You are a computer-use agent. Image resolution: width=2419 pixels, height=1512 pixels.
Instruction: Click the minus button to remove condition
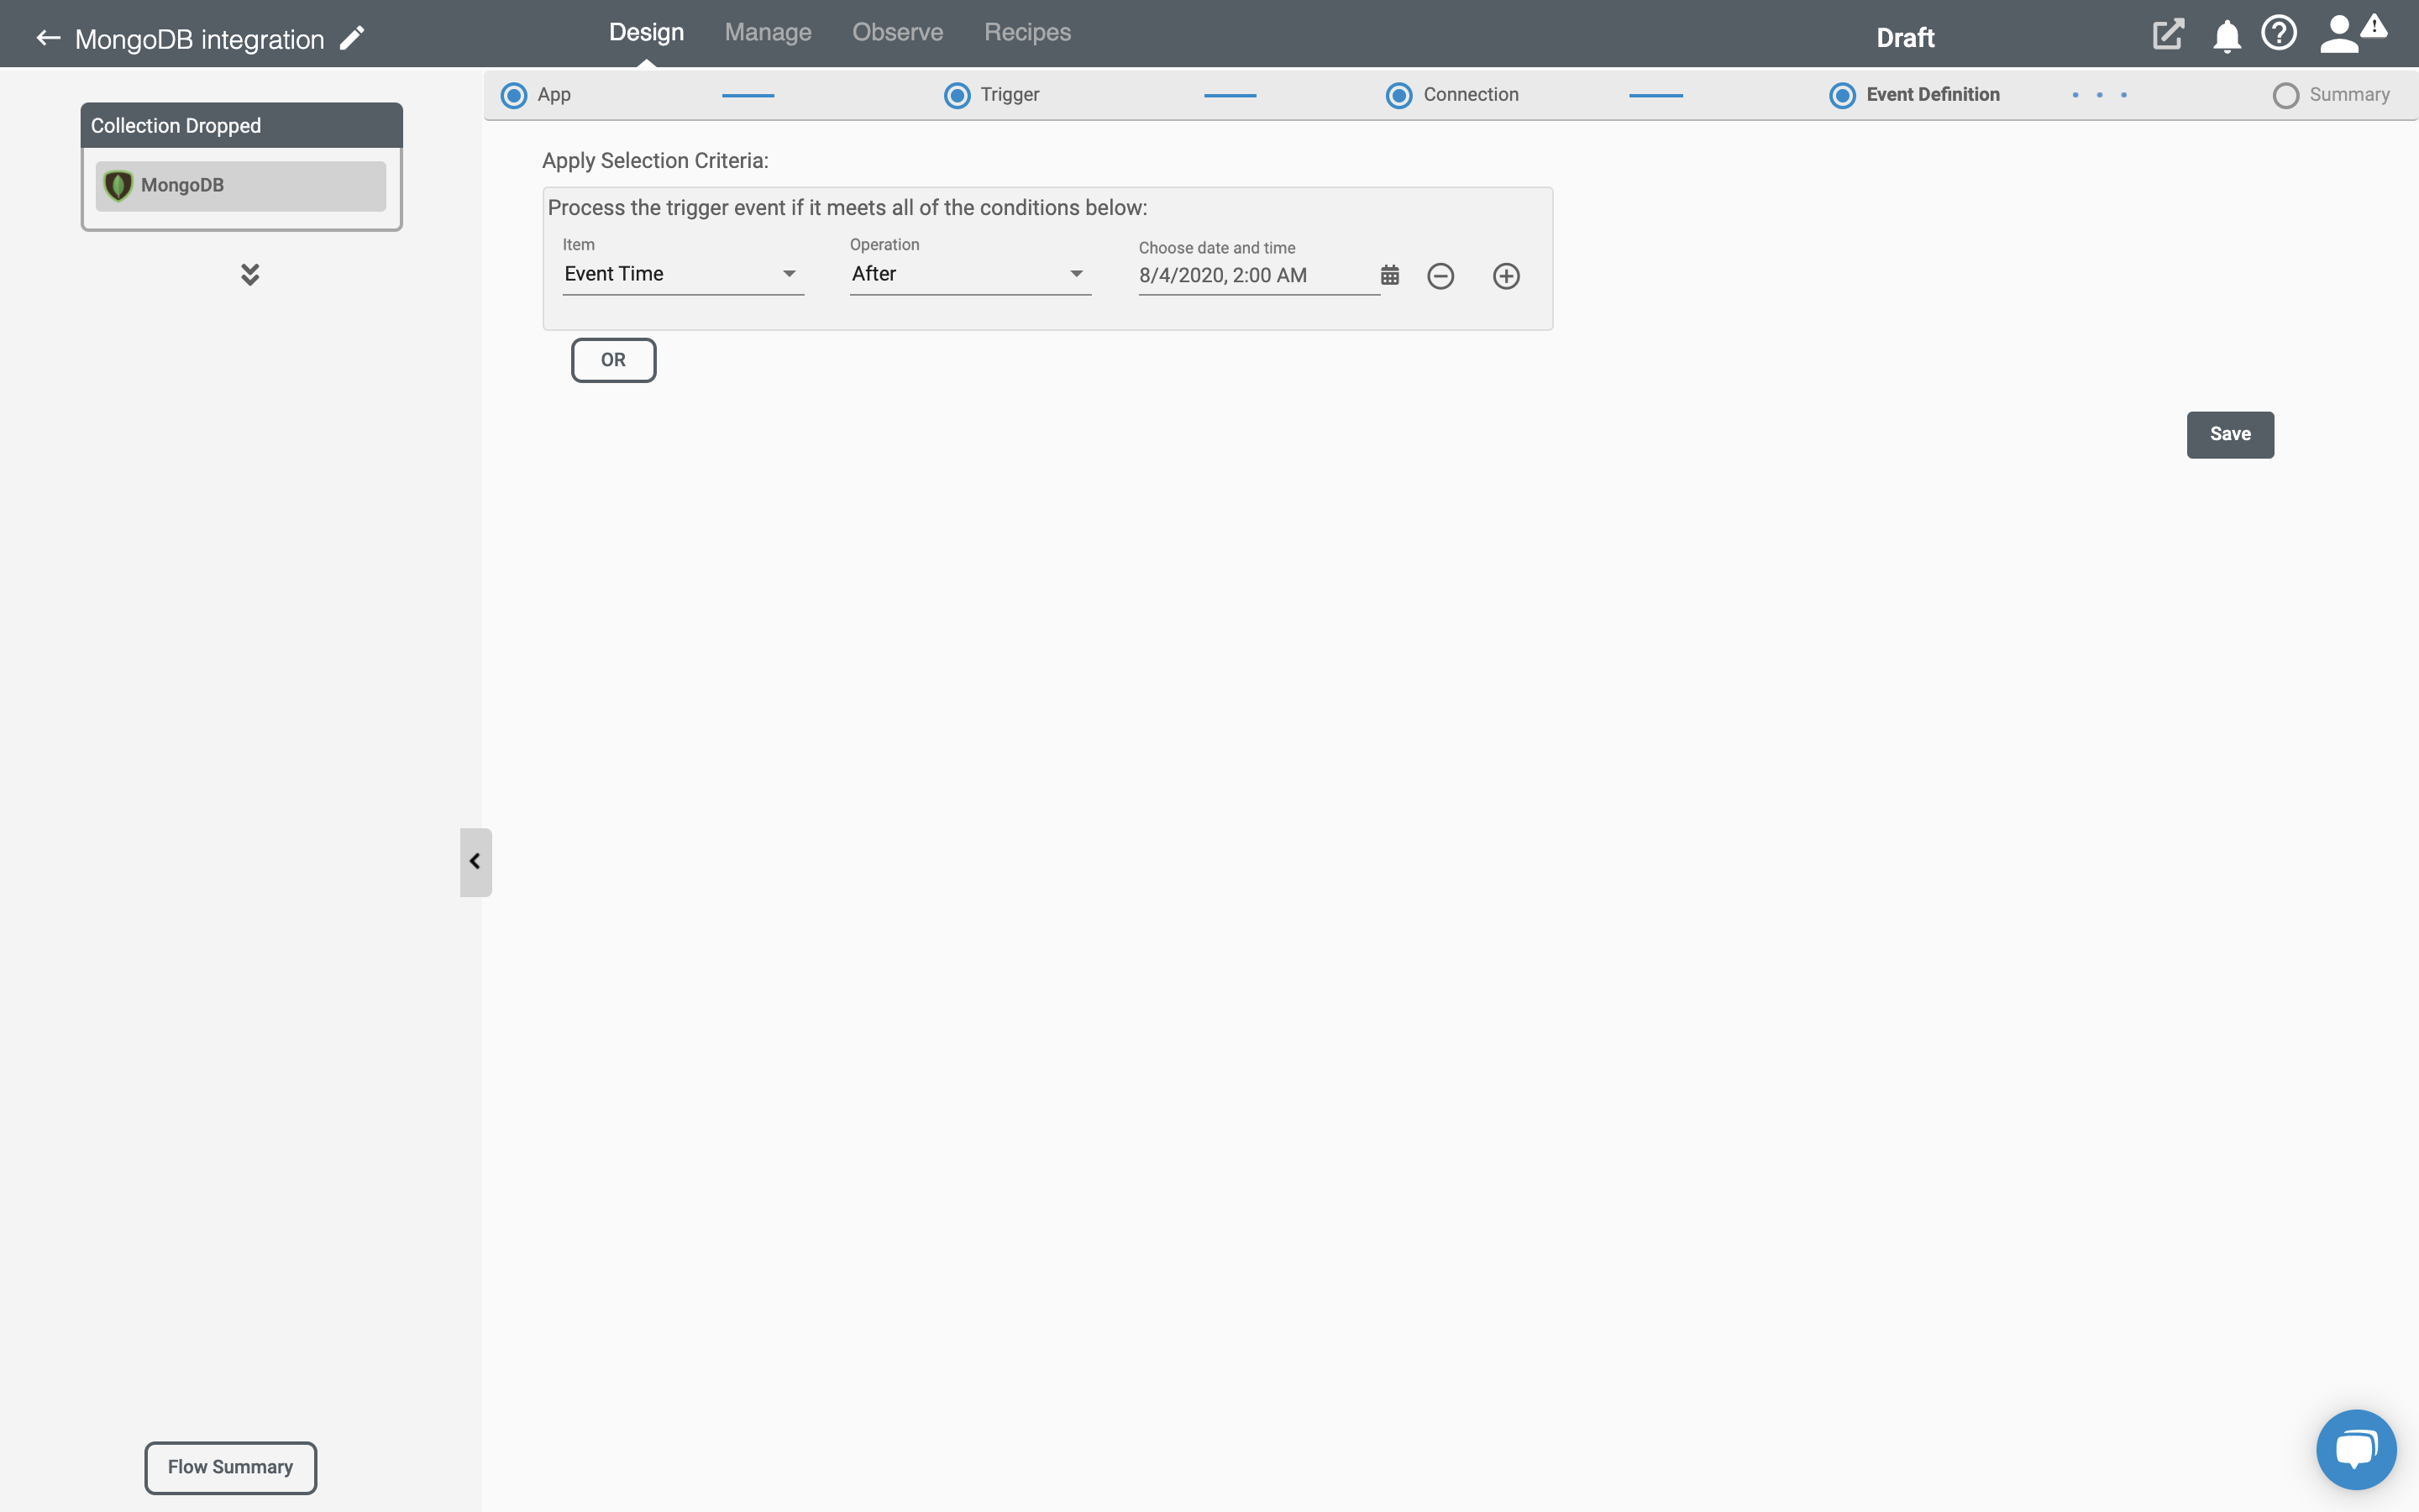(1440, 276)
